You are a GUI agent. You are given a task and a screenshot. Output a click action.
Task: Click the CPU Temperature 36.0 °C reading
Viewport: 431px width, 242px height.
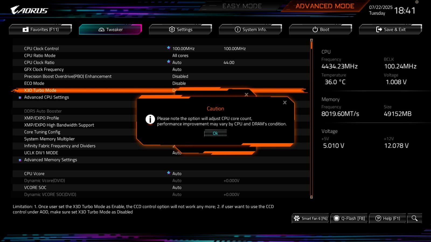coord(335,82)
